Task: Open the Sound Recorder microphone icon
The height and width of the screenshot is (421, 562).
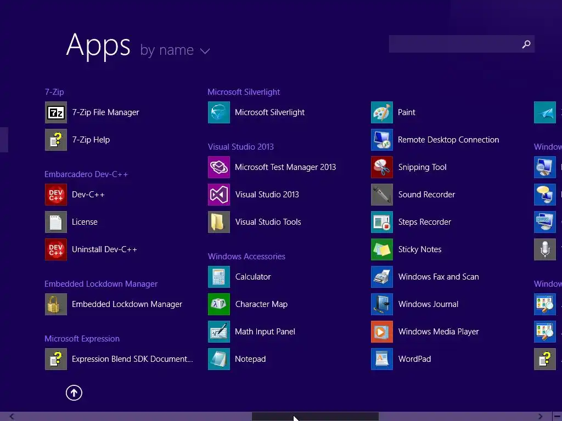Action: tap(382, 195)
